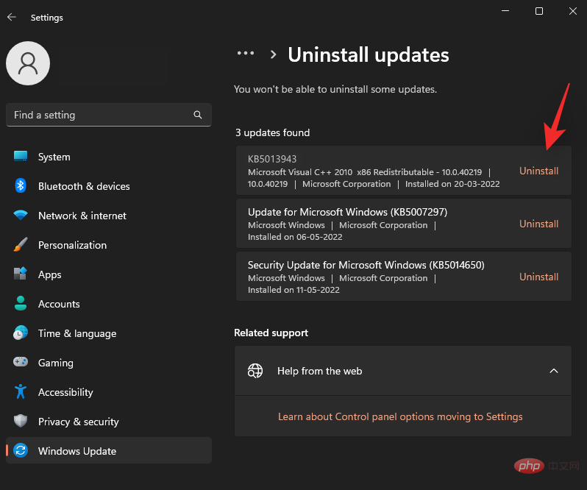Click the Find a setting search box
Viewport: 587px width, 490px height.
(x=99, y=115)
